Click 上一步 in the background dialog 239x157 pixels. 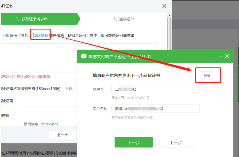[x=62, y=135]
